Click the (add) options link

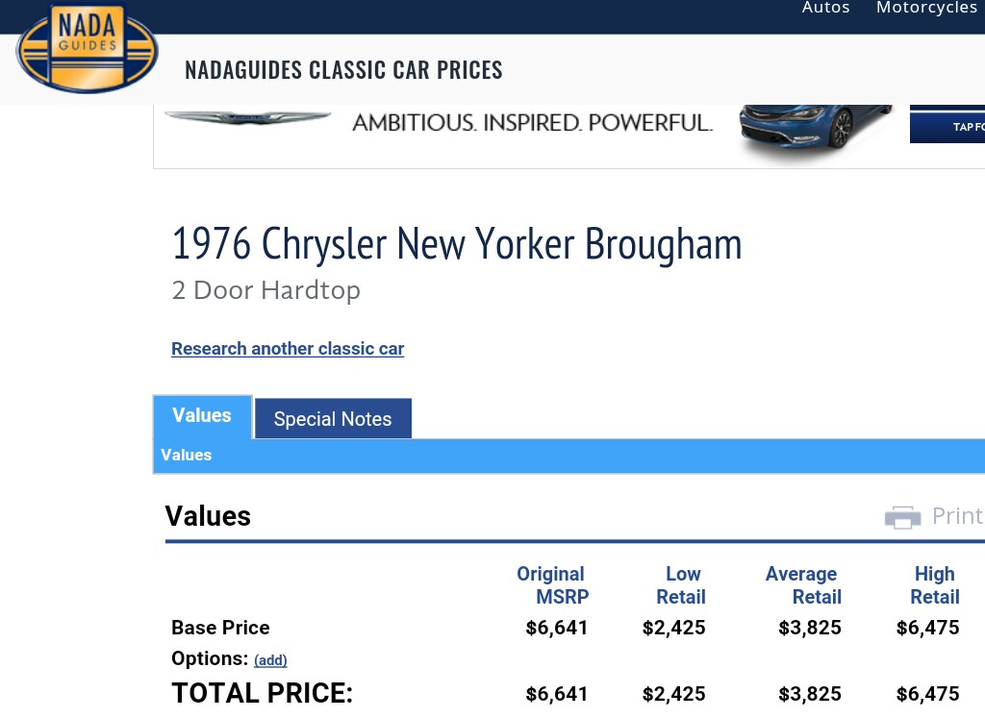[270, 660]
